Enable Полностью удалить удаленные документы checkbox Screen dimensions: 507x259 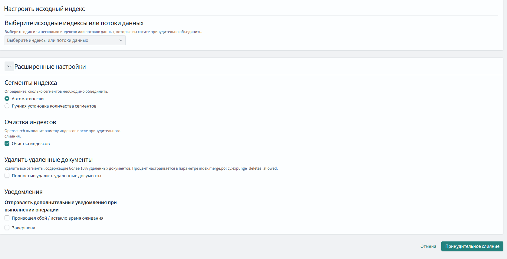coord(7,176)
